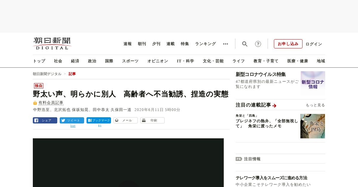The height and width of the screenshot is (187, 358).
Task: Open ブレジネフの熱弁 article link
Action: pos(267,123)
